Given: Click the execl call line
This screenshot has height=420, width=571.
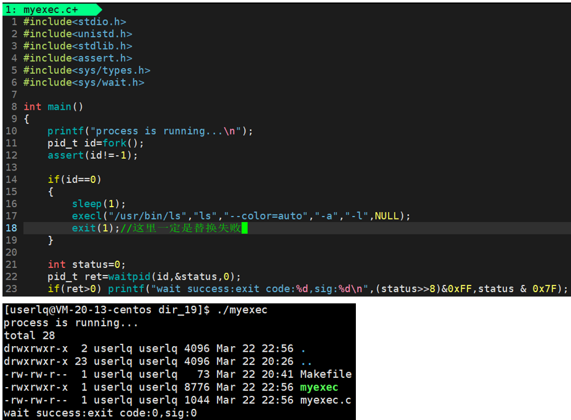Looking at the screenshot, I should click(241, 216).
